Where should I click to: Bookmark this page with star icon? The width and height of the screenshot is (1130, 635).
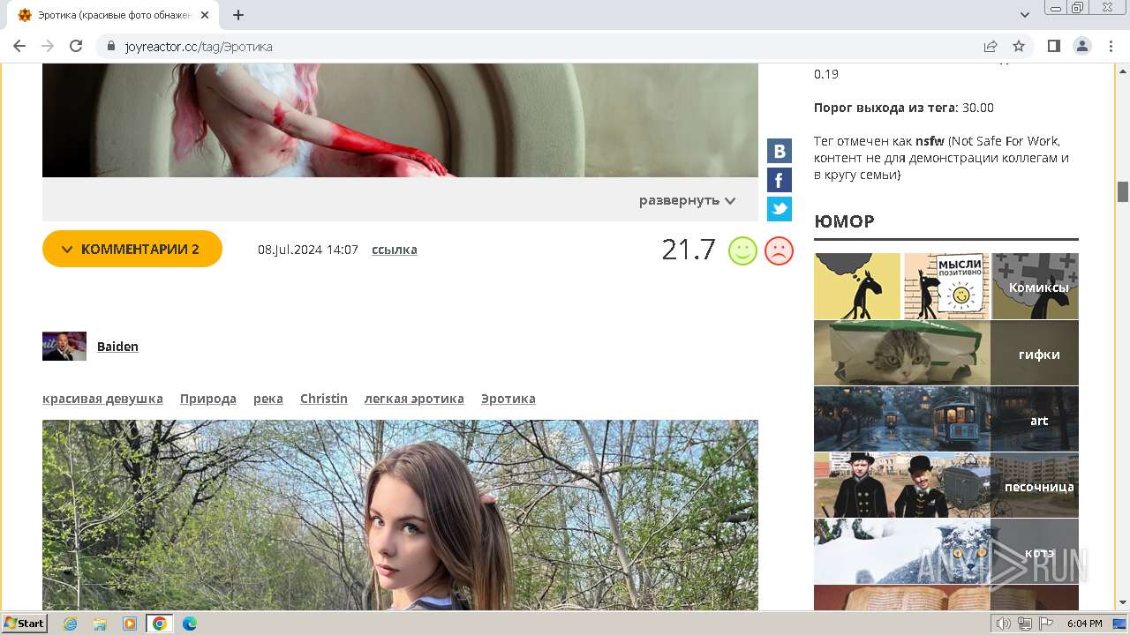click(1019, 46)
